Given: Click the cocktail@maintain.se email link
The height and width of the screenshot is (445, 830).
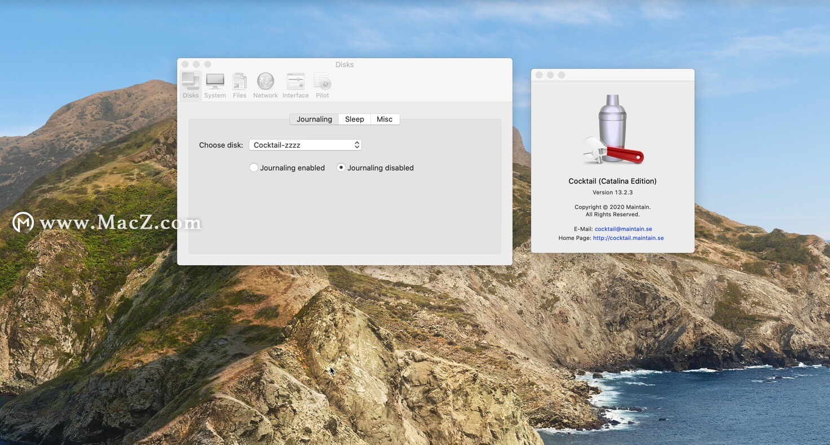Looking at the screenshot, I should pyautogui.click(x=623, y=229).
